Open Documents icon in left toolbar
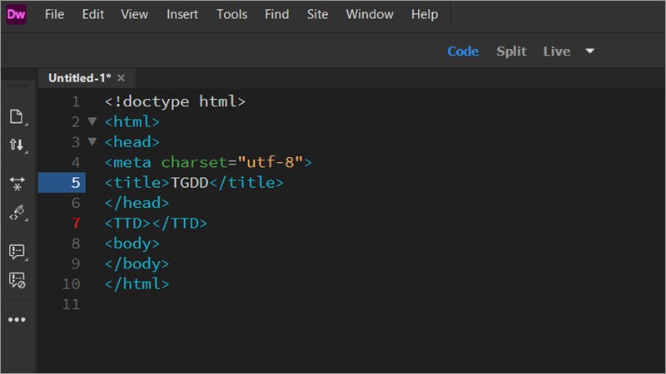The width and height of the screenshot is (666, 374). tap(17, 116)
